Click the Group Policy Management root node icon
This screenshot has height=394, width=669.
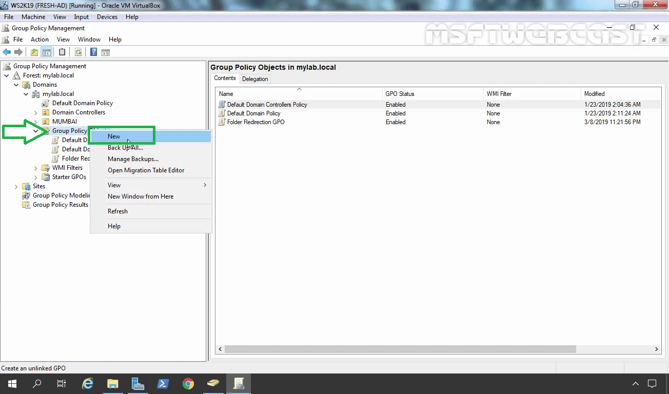pyautogui.click(x=7, y=66)
